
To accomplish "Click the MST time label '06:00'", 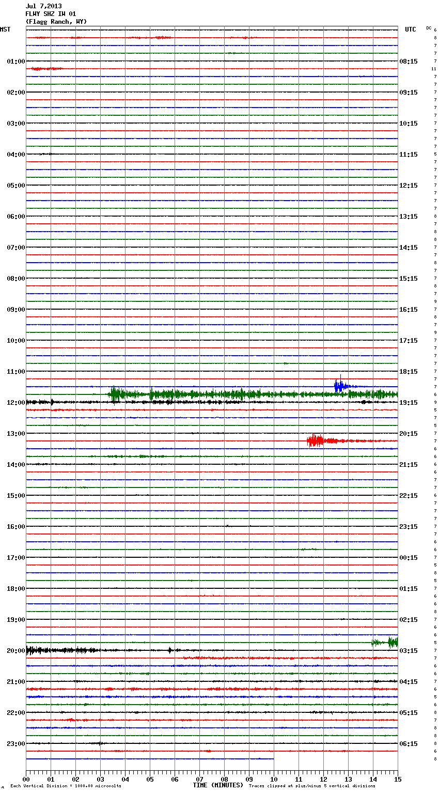I will pos(16,217).
